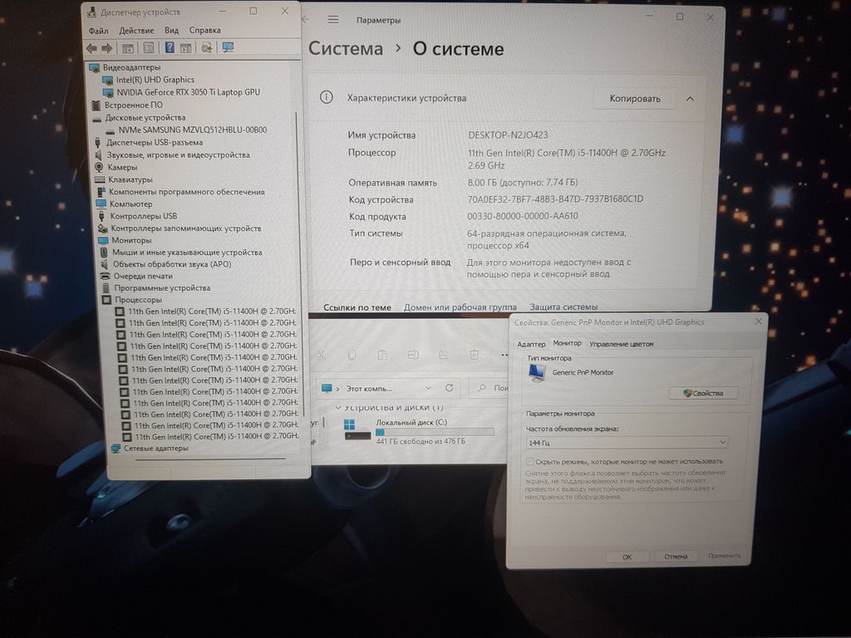Open the Действие menu in Device Manager
The height and width of the screenshot is (638, 851).
(136, 31)
